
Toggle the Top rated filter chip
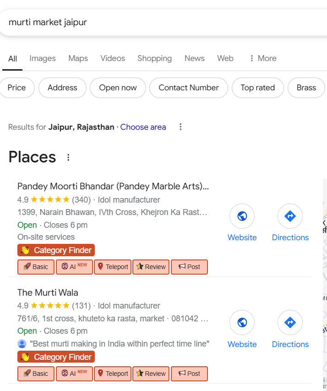[x=258, y=88]
